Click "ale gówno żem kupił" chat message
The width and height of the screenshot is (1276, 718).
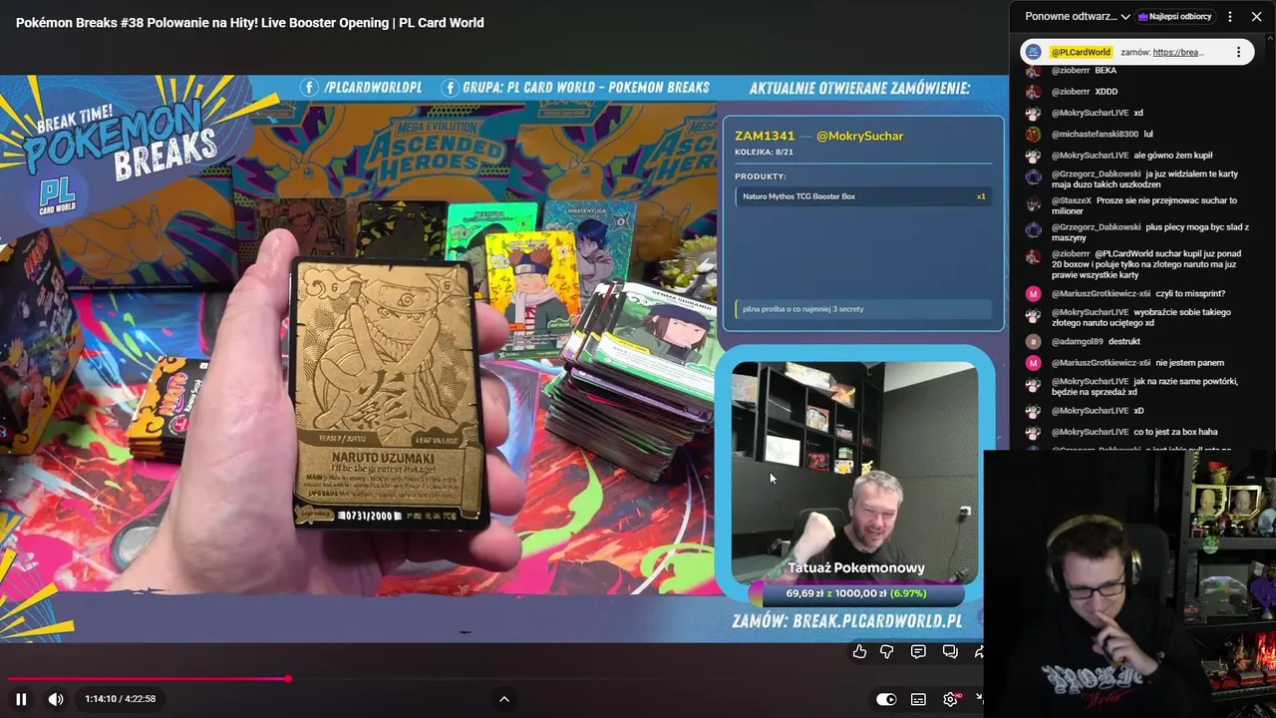1131,156
